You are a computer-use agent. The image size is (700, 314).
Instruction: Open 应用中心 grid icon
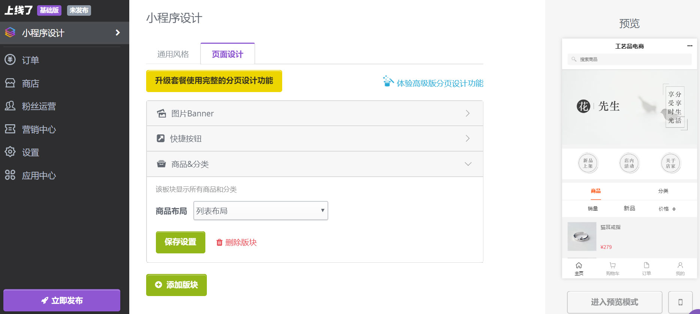[x=10, y=175]
